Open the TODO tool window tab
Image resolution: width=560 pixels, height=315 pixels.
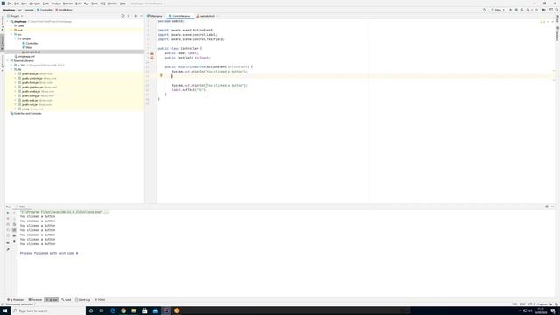click(100, 300)
